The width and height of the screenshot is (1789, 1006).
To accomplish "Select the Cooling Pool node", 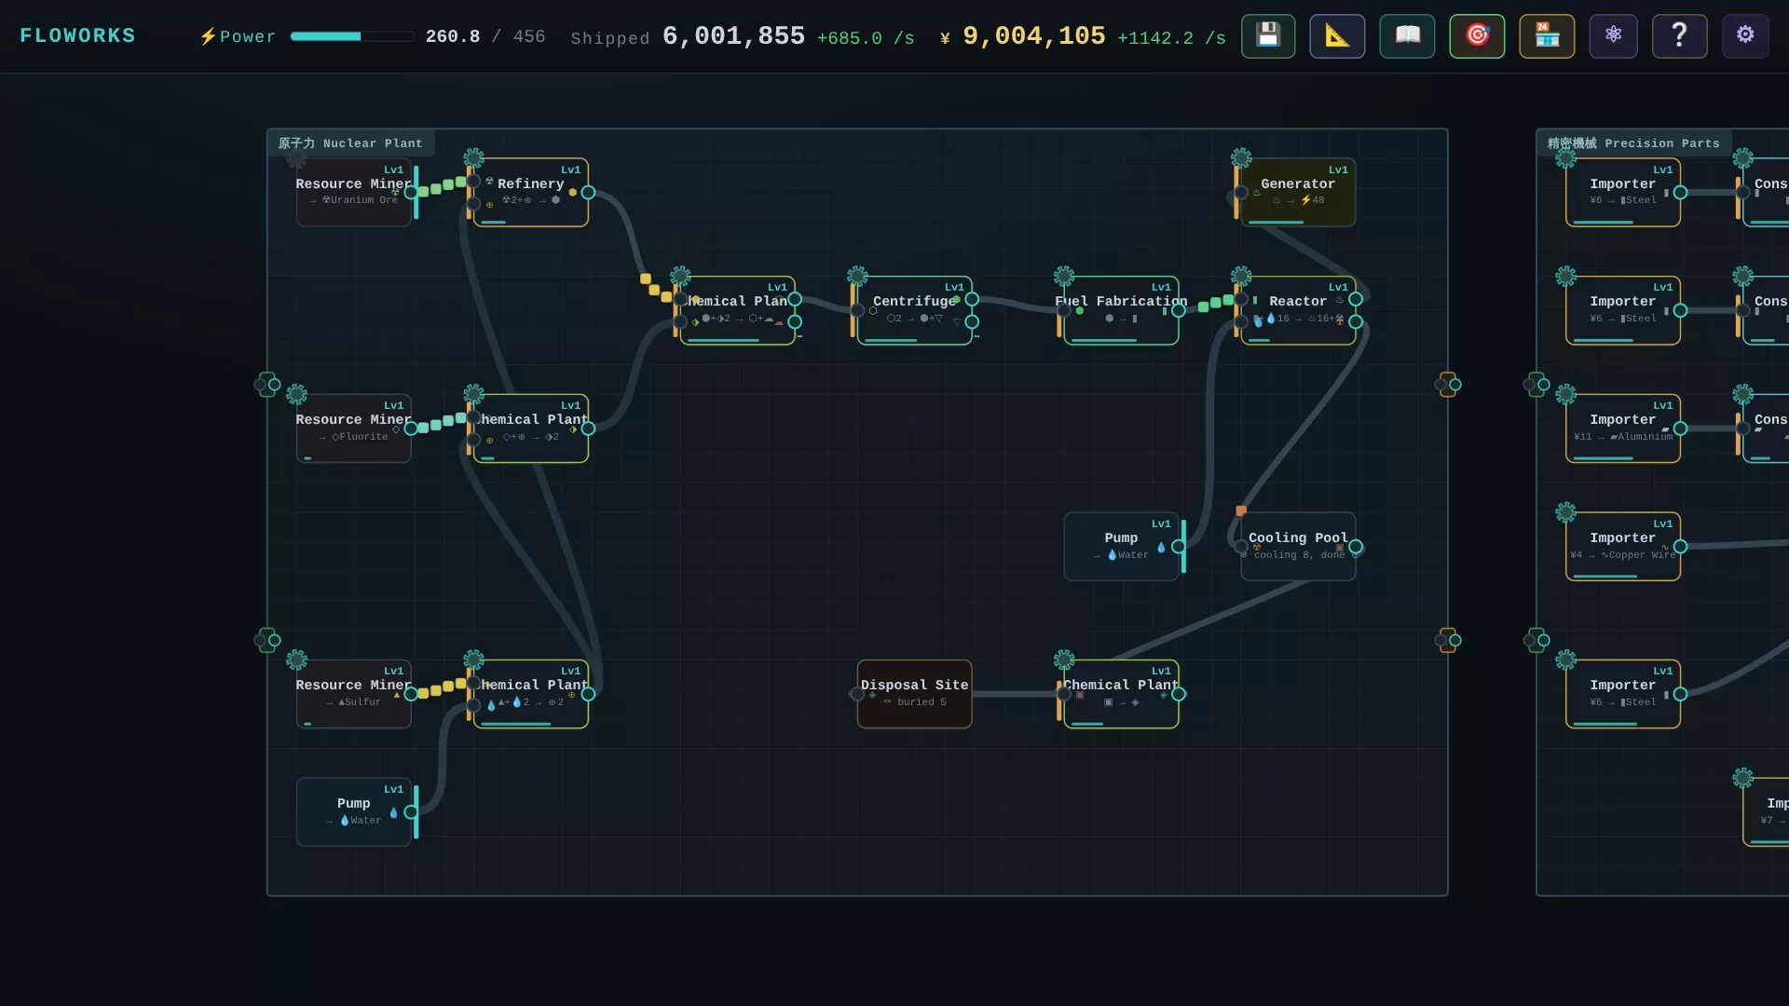I will [x=1298, y=546].
